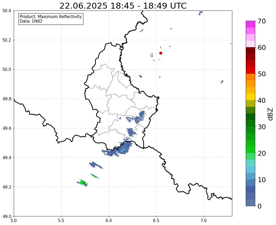The width and height of the screenshot is (276, 225).
Task: Click the orange 50 dBZ colorbar segment
Action: coord(250,77)
